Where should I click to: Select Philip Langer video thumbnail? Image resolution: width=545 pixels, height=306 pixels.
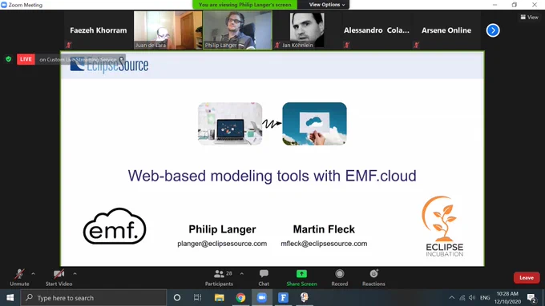(x=237, y=30)
